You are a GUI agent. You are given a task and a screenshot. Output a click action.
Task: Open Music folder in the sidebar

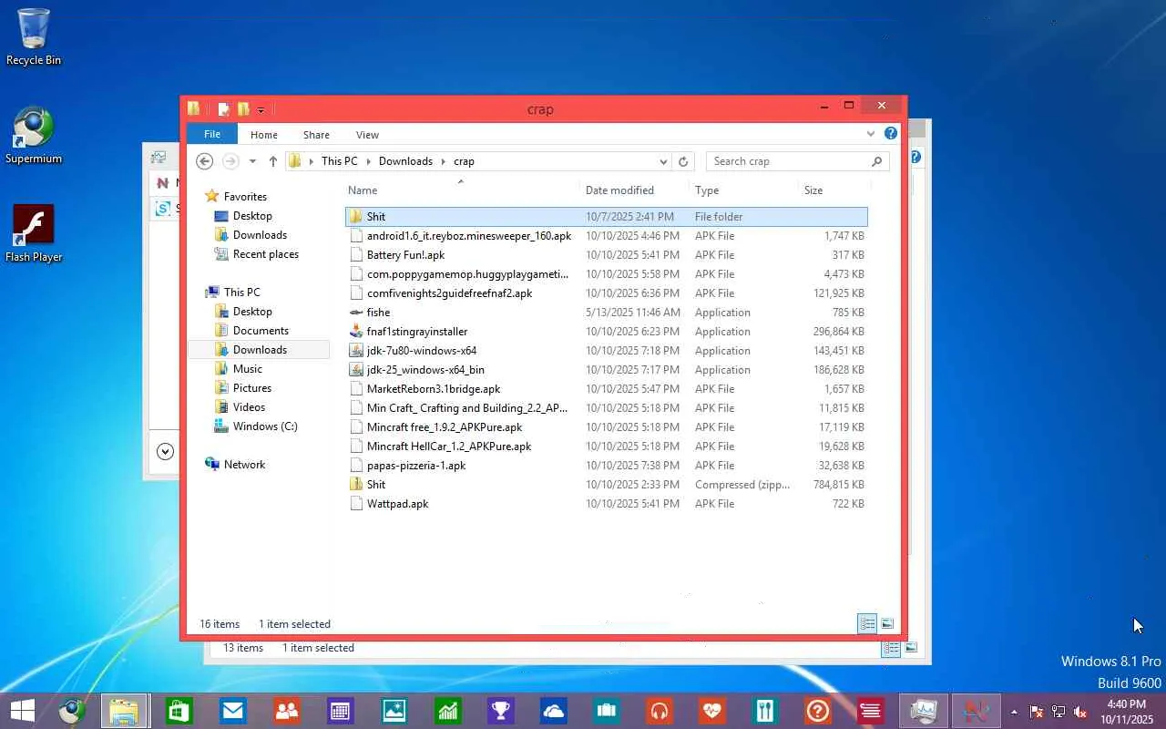pos(247,369)
